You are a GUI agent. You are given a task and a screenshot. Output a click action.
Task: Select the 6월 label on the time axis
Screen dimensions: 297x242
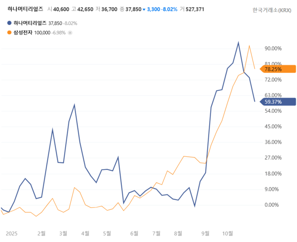[x=134, y=233]
